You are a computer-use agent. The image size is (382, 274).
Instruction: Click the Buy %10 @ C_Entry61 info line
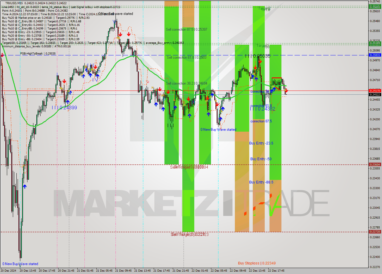click(x=41, y=25)
